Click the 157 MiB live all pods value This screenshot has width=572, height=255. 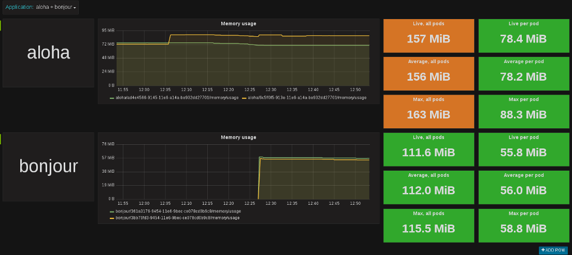coord(428,39)
